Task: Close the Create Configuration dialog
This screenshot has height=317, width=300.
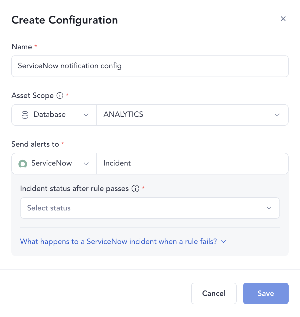Action: point(283,19)
